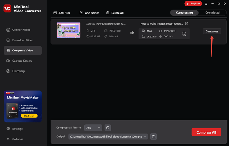Click the output file name text
Viewport: 229px width, 146px height.
(161, 23)
